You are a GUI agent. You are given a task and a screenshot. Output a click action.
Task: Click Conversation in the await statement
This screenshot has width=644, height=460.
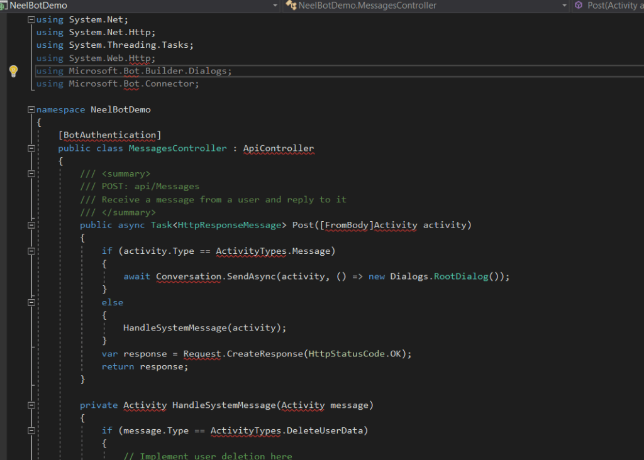[x=189, y=277]
